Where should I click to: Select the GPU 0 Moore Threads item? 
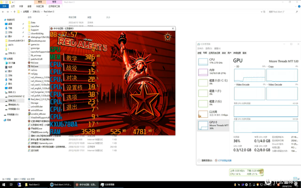coord(213,125)
